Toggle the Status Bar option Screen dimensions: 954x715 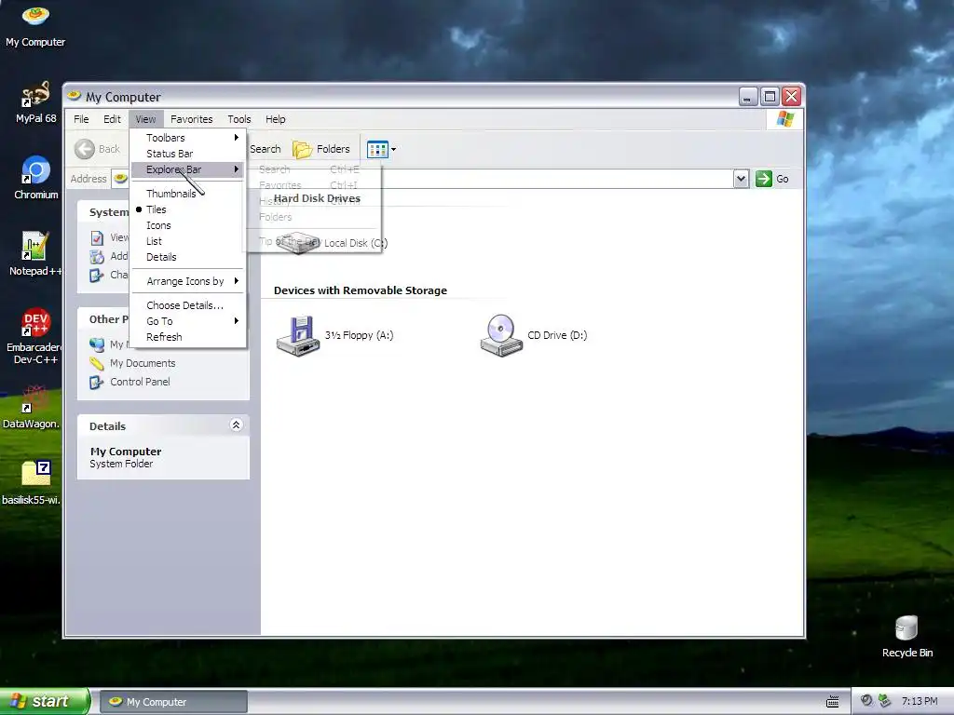point(188,154)
